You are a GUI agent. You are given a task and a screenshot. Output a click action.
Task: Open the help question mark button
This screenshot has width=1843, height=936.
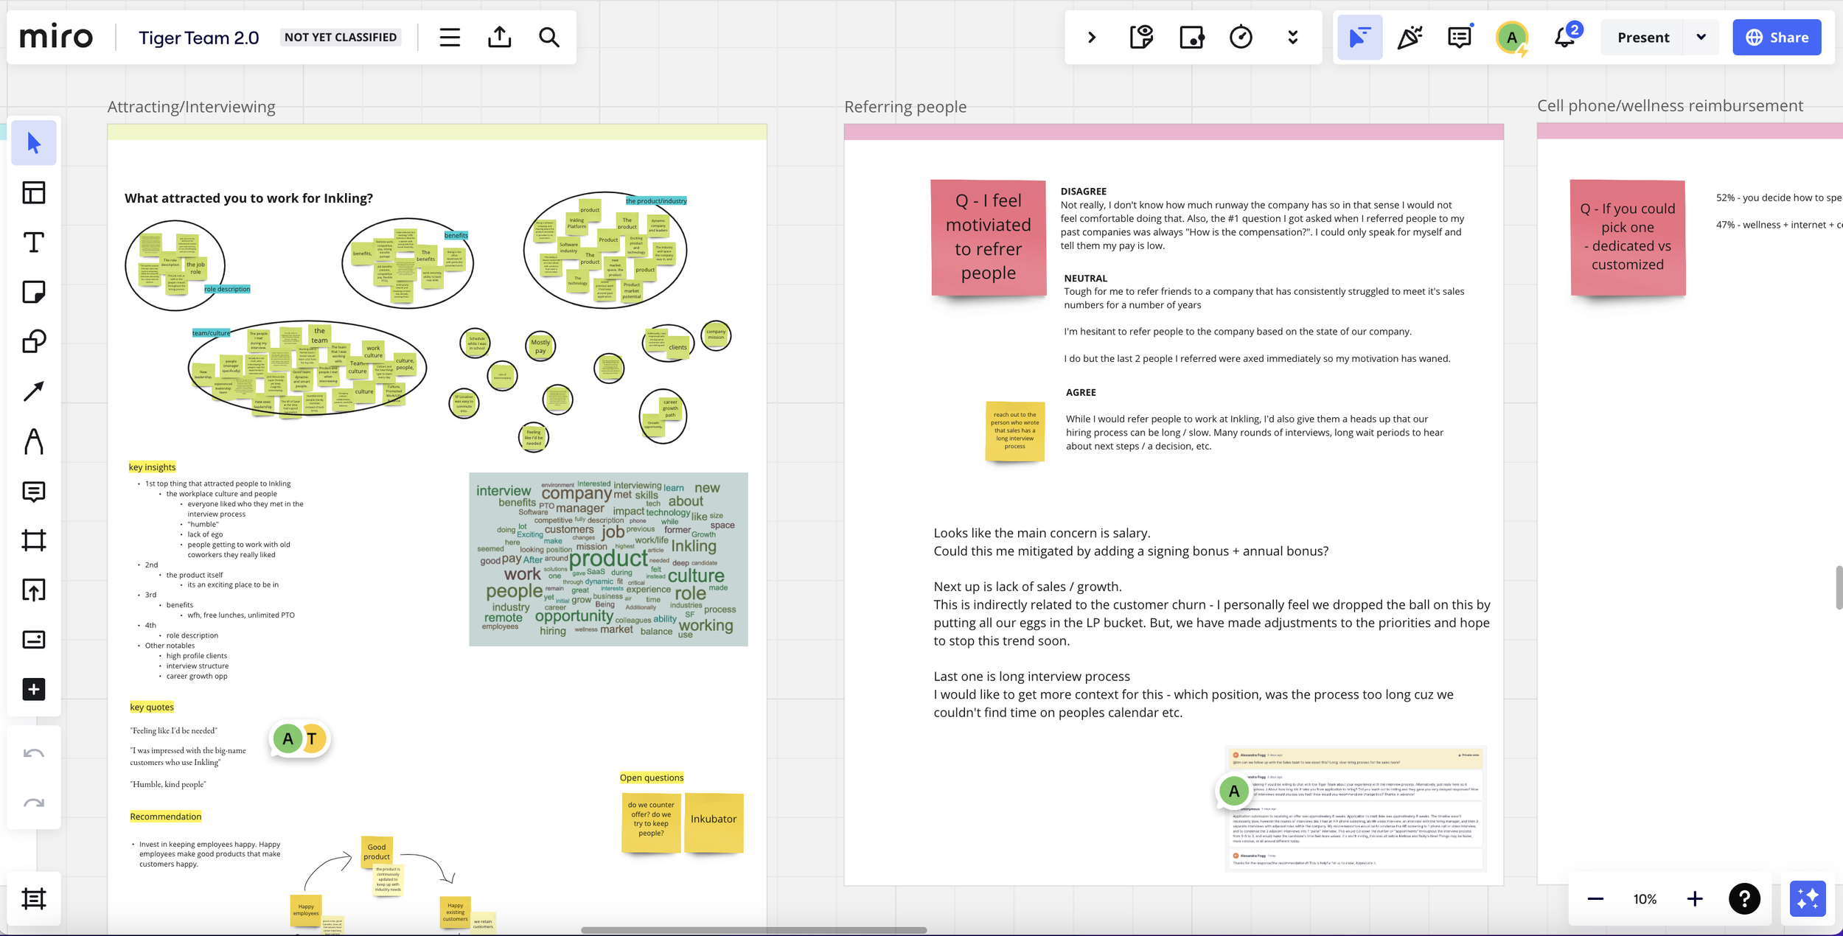click(x=1744, y=898)
